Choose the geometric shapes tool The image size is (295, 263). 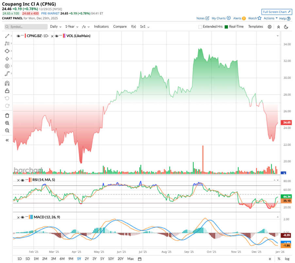(7, 51)
